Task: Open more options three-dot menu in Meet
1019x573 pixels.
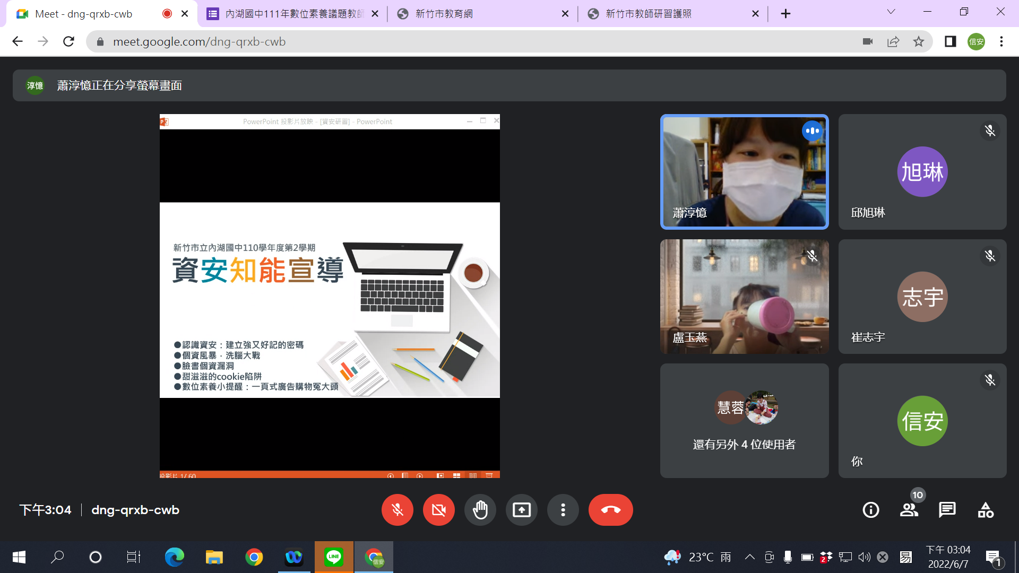Action: 563,510
